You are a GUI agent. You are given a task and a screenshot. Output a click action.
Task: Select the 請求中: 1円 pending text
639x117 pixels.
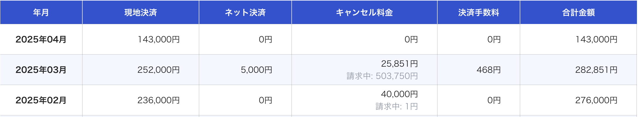[x=397, y=106]
